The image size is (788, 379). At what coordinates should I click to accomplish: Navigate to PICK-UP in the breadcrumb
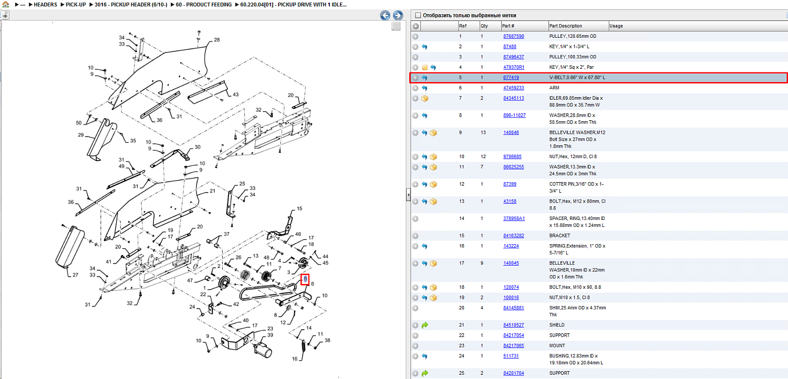(x=76, y=5)
